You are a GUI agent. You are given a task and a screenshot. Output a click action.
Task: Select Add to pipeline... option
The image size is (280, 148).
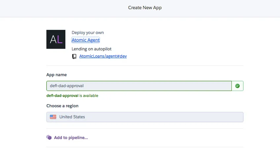pyautogui.click(x=71, y=138)
